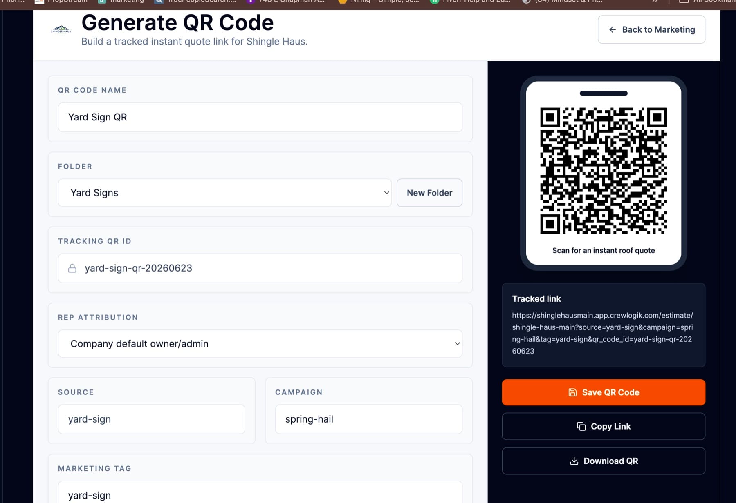Click the 'TRACKING QR ID' label
The width and height of the screenshot is (736, 503).
tap(94, 241)
